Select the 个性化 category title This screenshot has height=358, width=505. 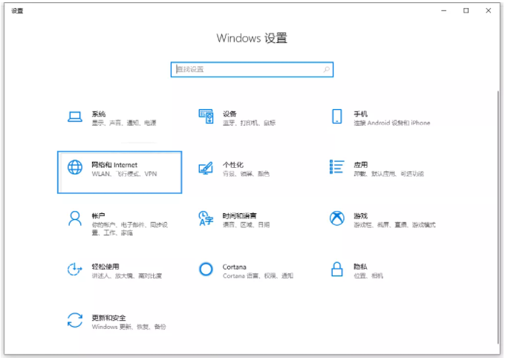[x=233, y=165]
